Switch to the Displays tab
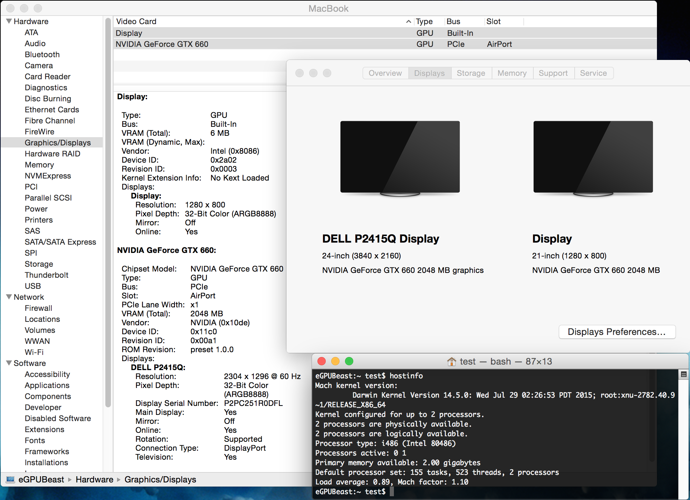Image resolution: width=690 pixels, height=500 pixels. pyautogui.click(x=429, y=73)
